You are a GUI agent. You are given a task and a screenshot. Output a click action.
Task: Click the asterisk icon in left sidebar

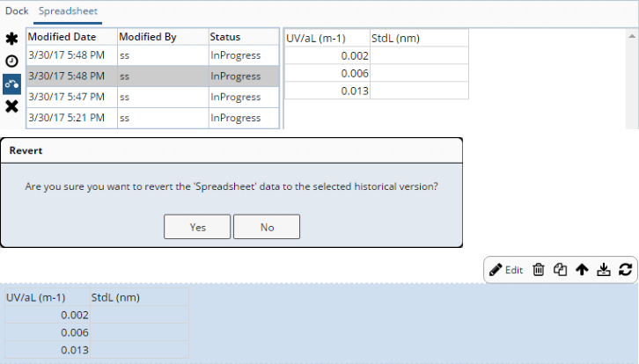pyautogui.click(x=11, y=39)
